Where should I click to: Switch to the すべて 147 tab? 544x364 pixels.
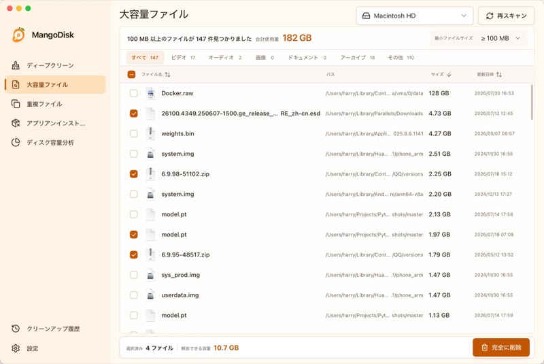145,58
